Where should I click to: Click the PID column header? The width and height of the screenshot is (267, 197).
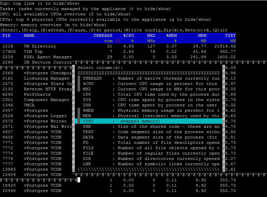click(6, 35)
